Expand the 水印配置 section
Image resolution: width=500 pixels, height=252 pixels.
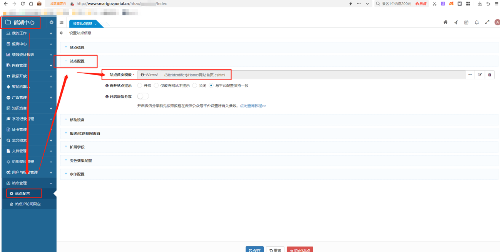pos(77,174)
